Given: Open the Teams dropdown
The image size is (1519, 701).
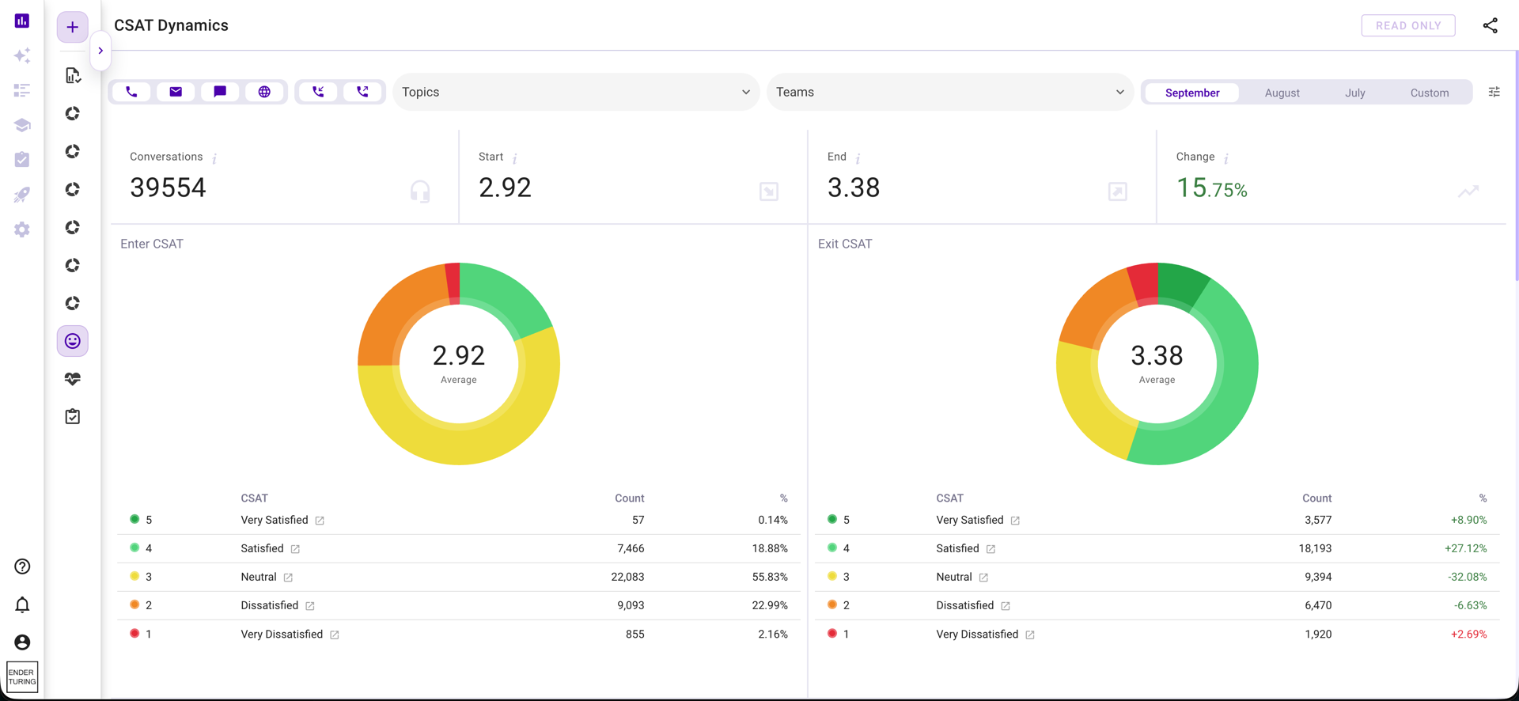Looking at the screenshot, I should pyautogui.click(x=950, y=92).
